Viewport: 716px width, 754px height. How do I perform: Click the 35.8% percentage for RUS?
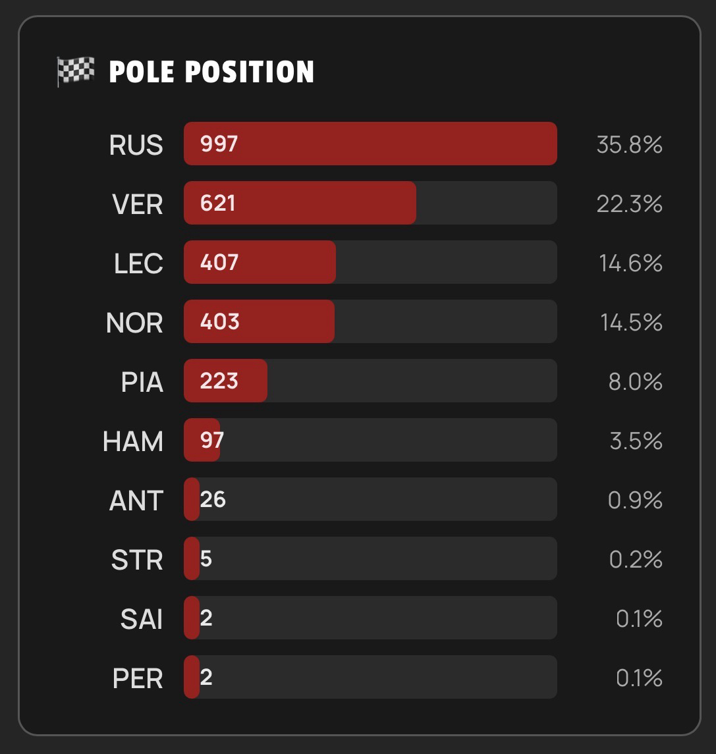629,145
